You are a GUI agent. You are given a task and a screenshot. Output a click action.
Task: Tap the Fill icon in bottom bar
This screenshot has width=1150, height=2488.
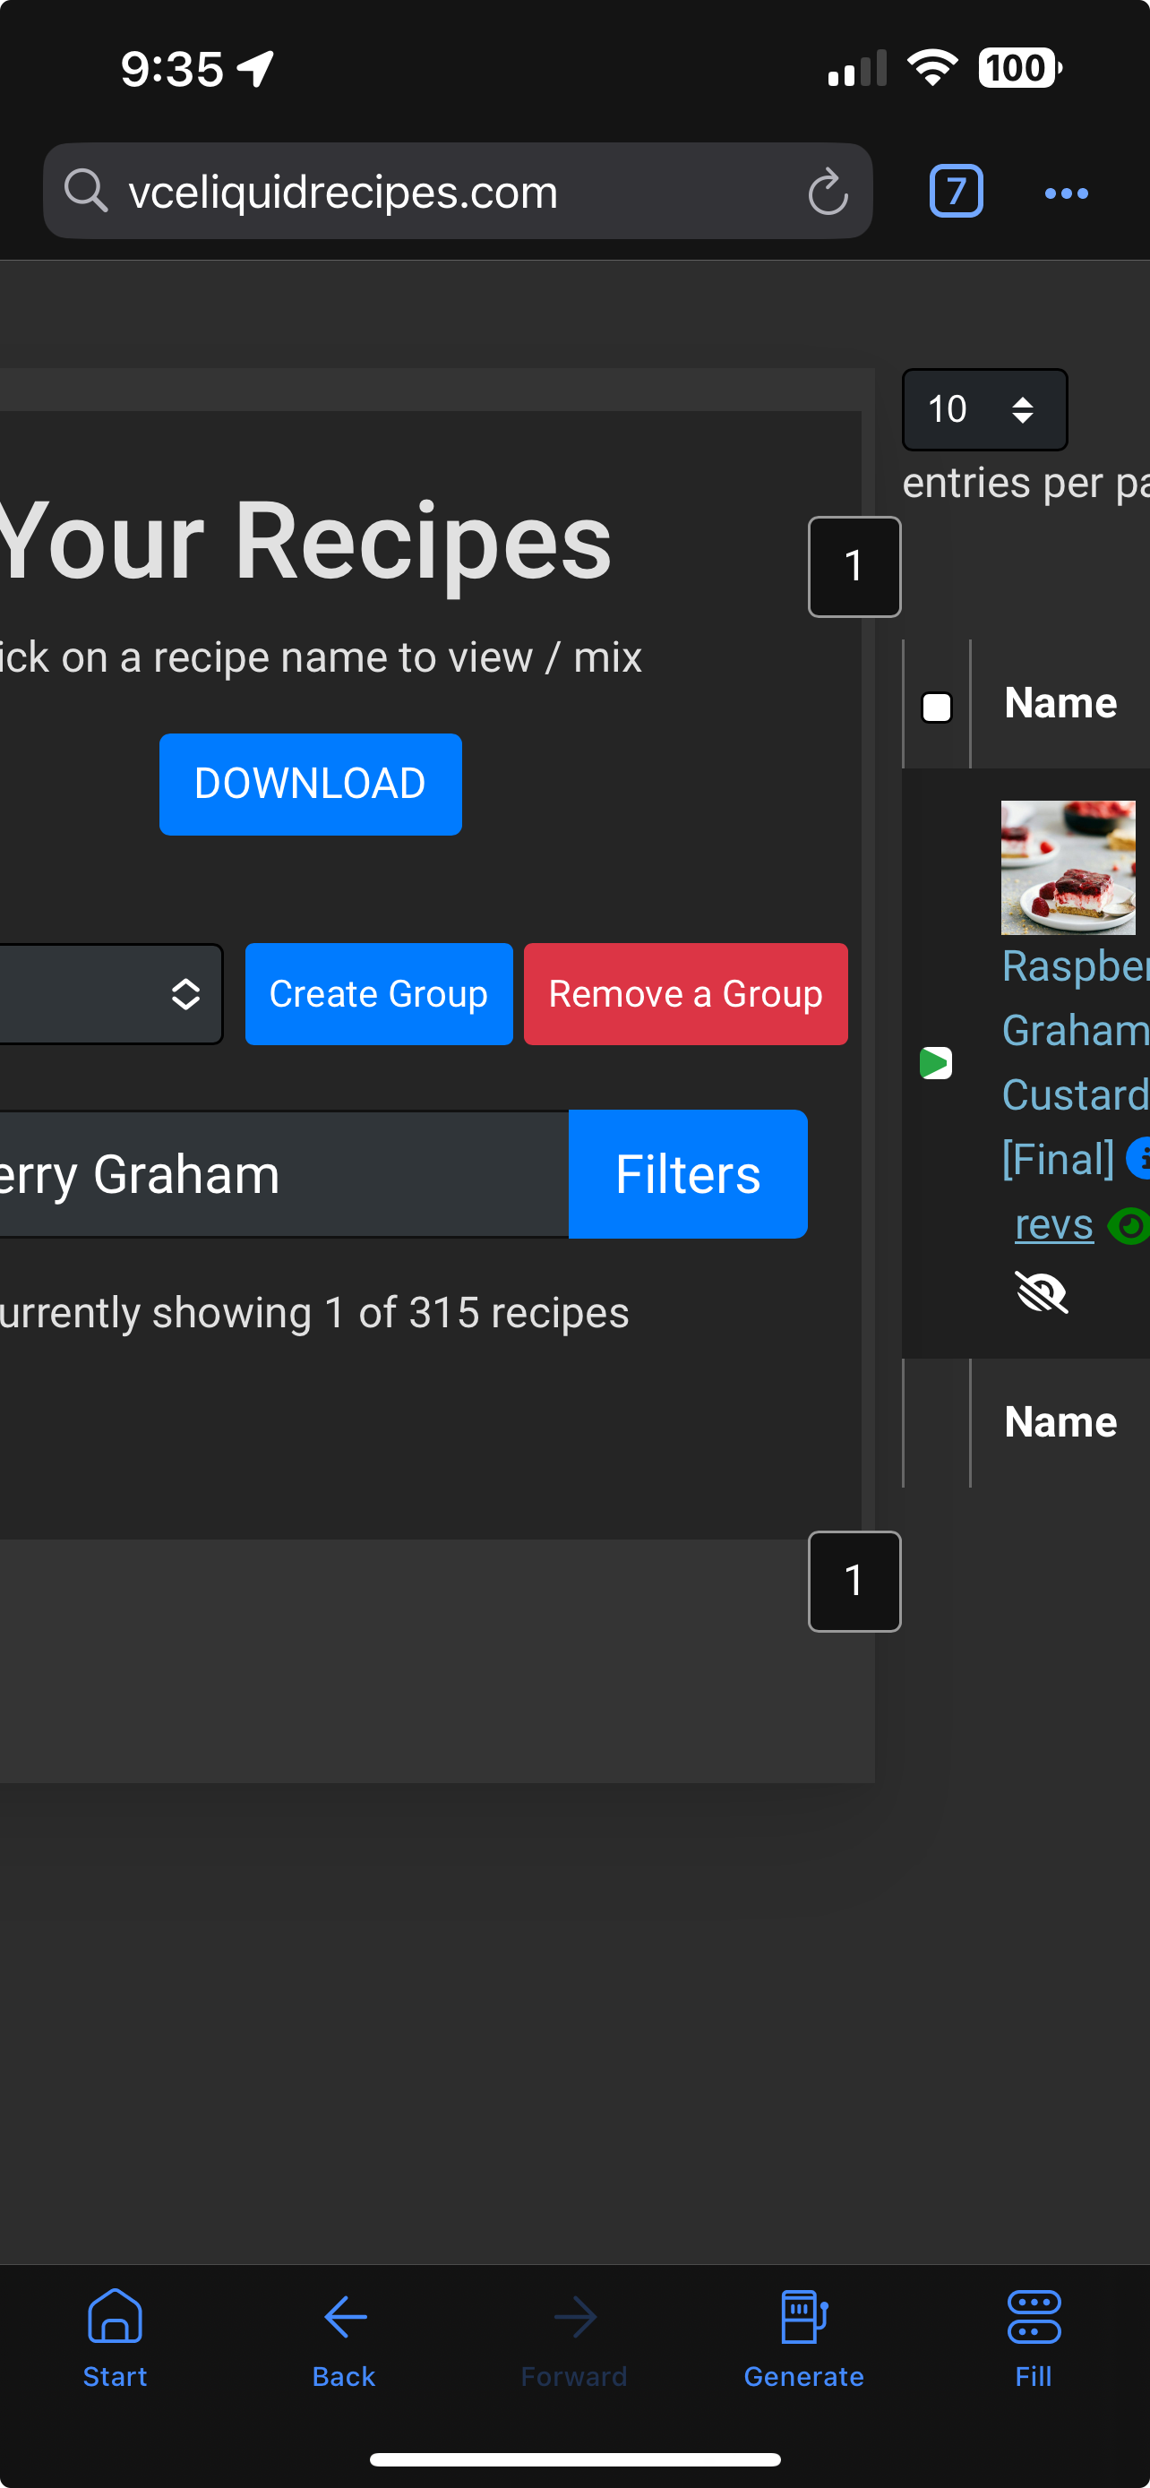[1032, 2333]
